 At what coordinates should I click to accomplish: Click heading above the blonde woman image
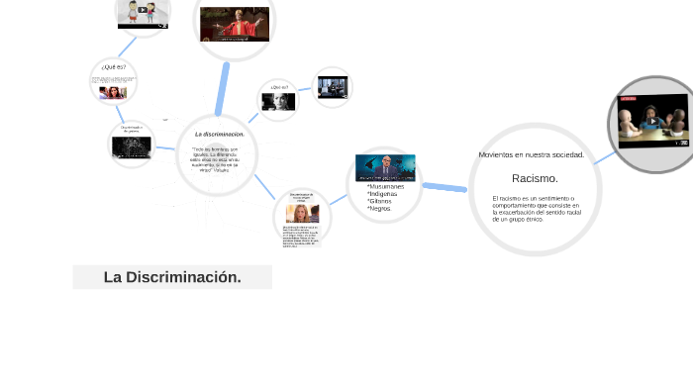tap(301, 197)
